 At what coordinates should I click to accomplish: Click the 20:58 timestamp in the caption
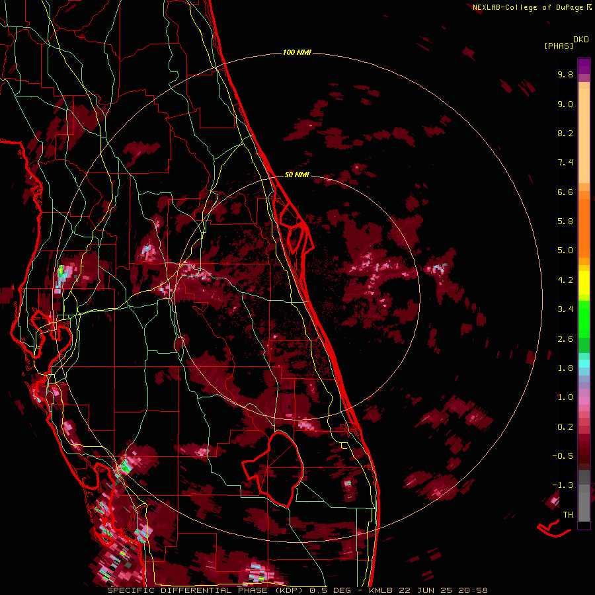click(473, 590)
